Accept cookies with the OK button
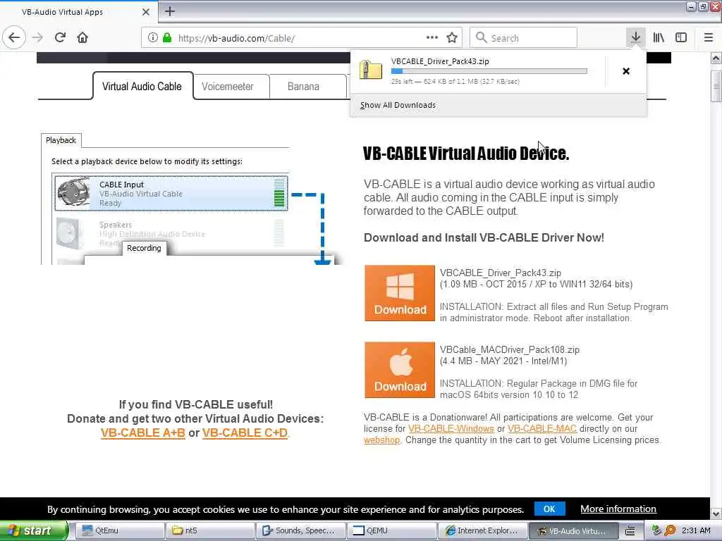 click(549, 509)
